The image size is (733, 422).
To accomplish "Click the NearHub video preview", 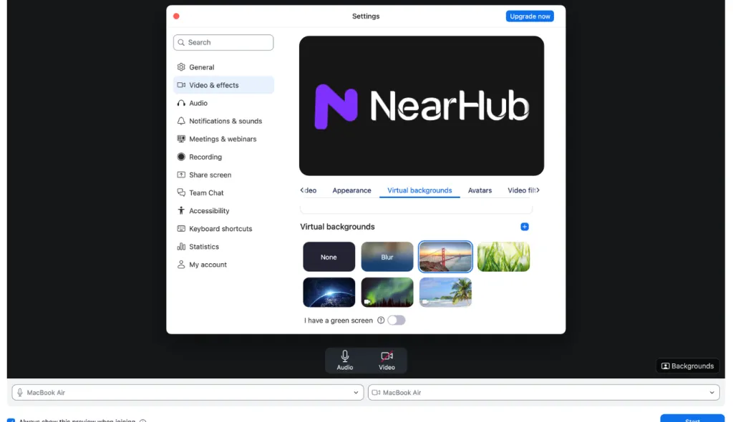I will [x=422, y=106].
